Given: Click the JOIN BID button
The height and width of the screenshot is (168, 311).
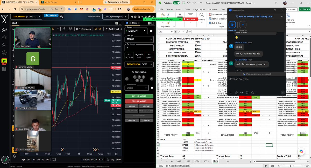Looking at the screenshot, I should point(132,106).
